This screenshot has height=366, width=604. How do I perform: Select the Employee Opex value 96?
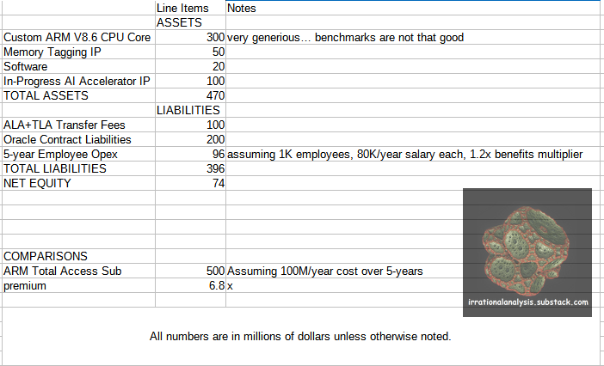190,154
